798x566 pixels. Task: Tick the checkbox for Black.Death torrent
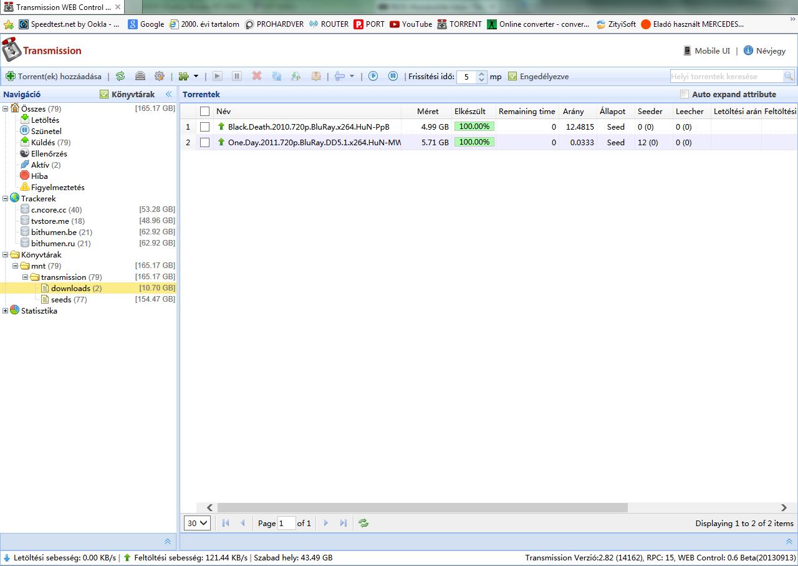point(204,127)
